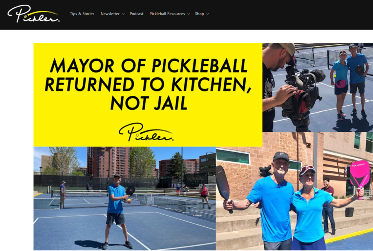Viewport: 373px width, 251px height.
Task: Open the Newsletter menu item
Action: (x=110, y=14)
